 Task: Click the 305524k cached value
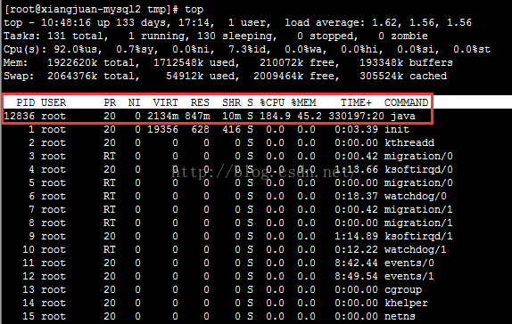(x=382, y=76)
